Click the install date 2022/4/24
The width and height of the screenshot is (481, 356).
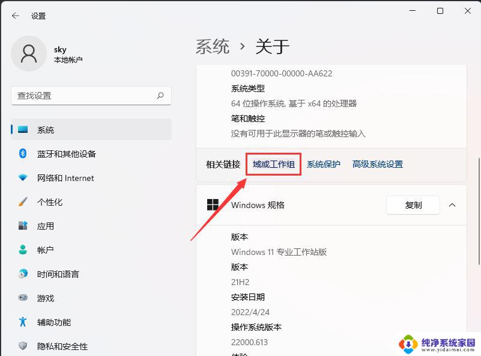250,312
